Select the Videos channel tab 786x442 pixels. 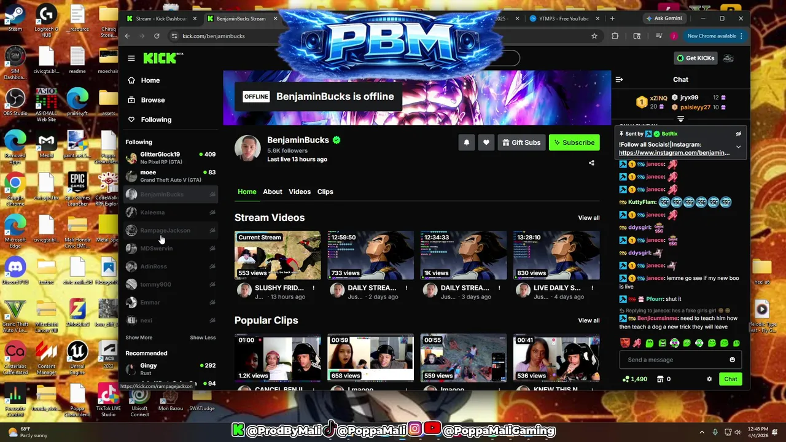[300, 192]
